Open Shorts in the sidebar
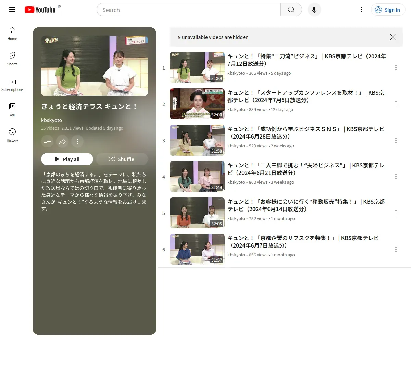The height and width of the screenshot is (373, 411). coord(12,59)
